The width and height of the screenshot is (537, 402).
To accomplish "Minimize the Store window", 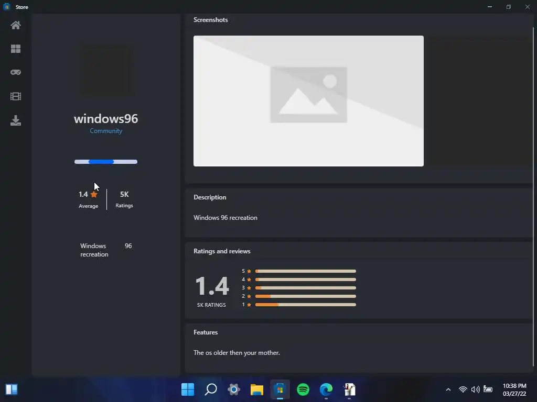I will 490,7.
